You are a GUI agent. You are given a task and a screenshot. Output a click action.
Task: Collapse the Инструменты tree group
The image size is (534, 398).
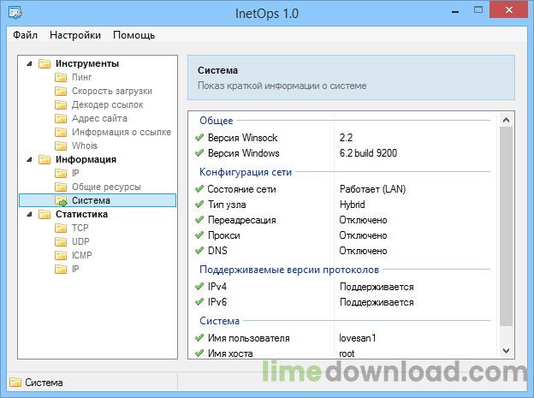[x=28, y=63]
